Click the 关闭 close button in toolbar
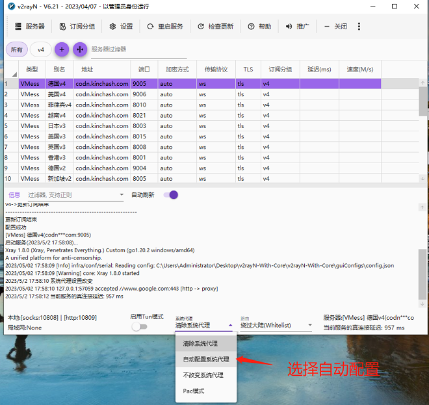 (337, 27)
